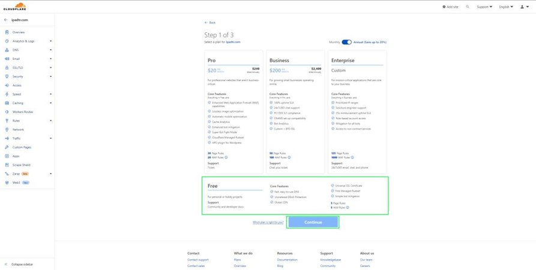This screenshot has width=536, height=270.
Task: Open the search magnifier icon in the header
Action: coord(468,7)
